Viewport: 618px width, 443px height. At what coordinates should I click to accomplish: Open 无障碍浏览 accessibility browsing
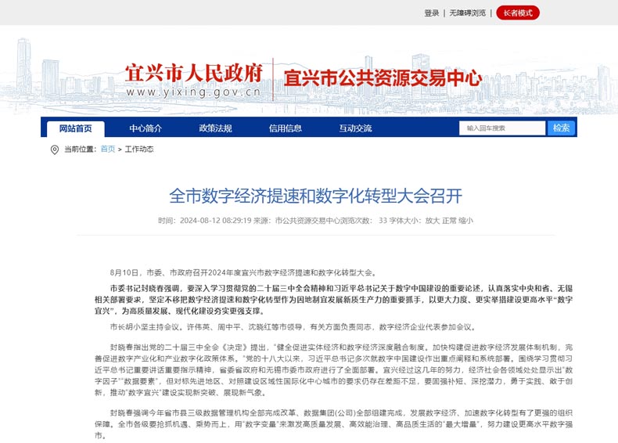click(x=468, y=13)
